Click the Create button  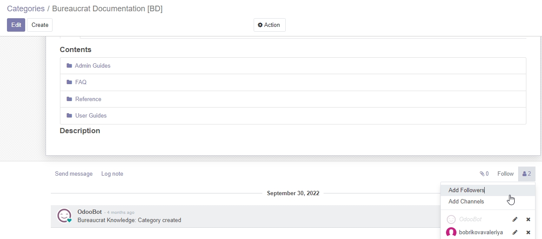point(40,25)
